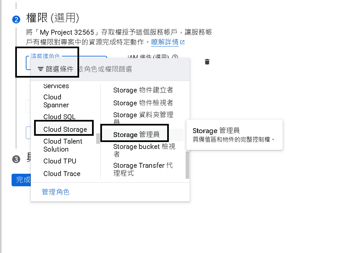Select Storage 物件檢視者 role
This screenshot has height=253, width=339.
143,103
